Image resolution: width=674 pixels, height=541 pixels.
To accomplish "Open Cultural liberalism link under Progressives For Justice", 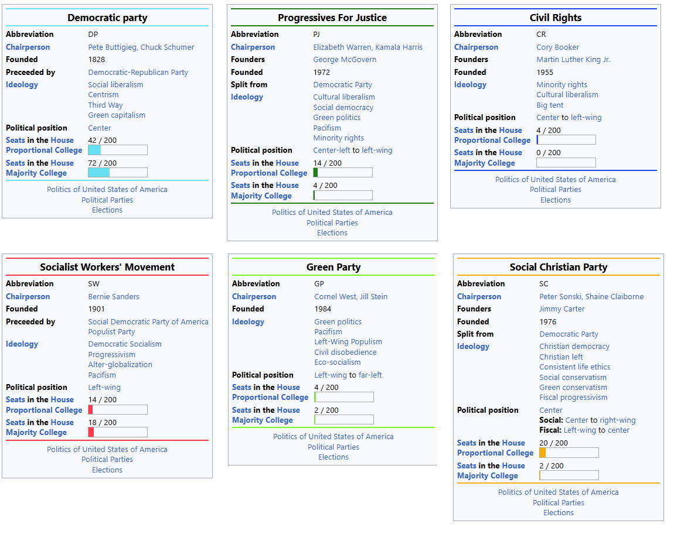I will coord(344,97).
